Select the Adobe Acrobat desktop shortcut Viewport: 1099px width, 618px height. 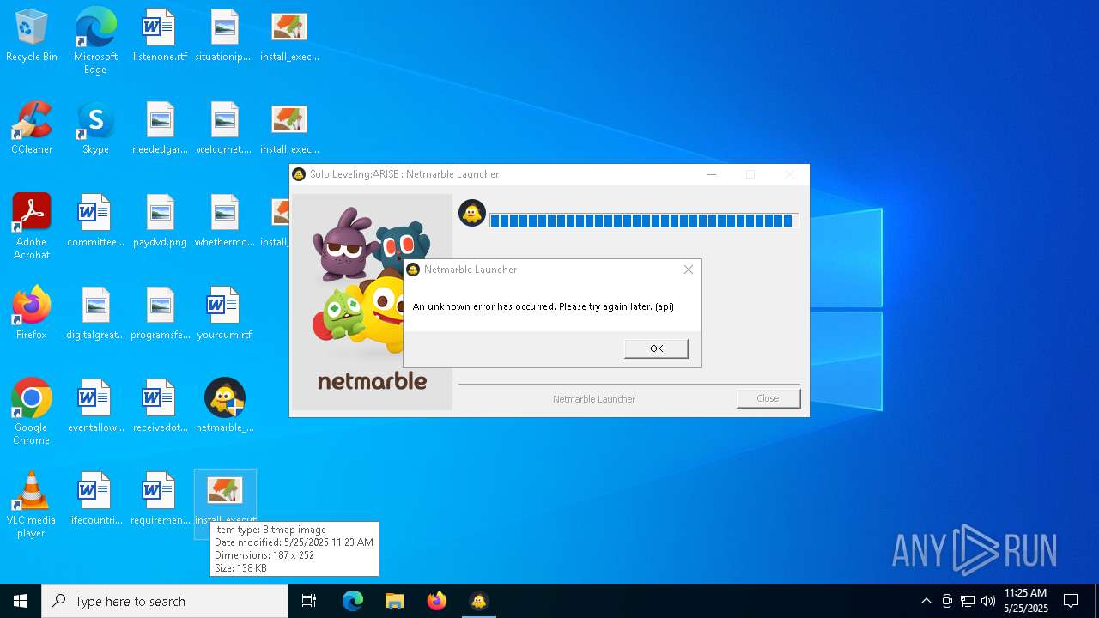pyautogui.click(x=32, y=227)
